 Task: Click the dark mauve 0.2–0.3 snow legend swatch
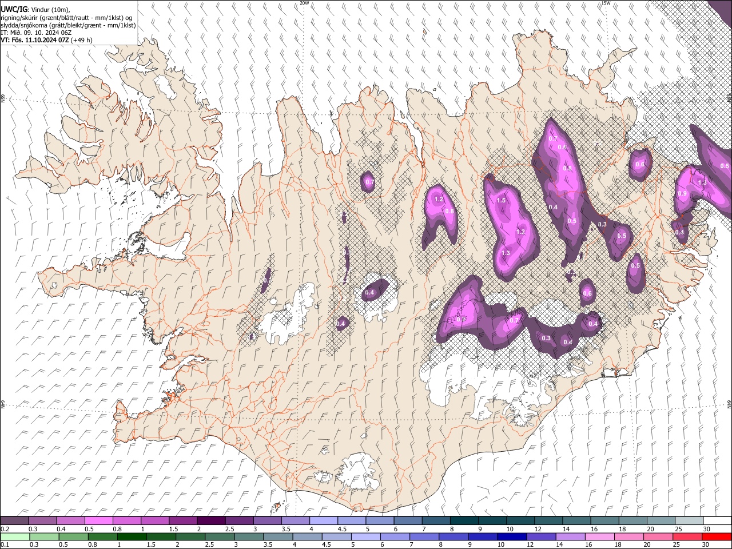click(15, 520)
